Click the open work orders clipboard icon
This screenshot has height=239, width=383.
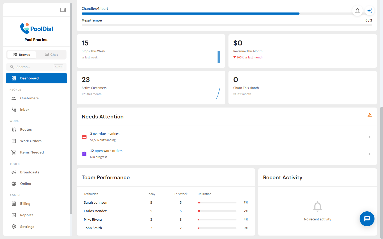click(x=84, y=154)
